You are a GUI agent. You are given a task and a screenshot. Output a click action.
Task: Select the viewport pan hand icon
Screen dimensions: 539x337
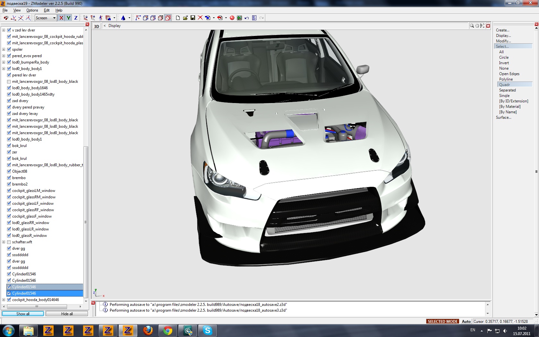click(477, 26)
